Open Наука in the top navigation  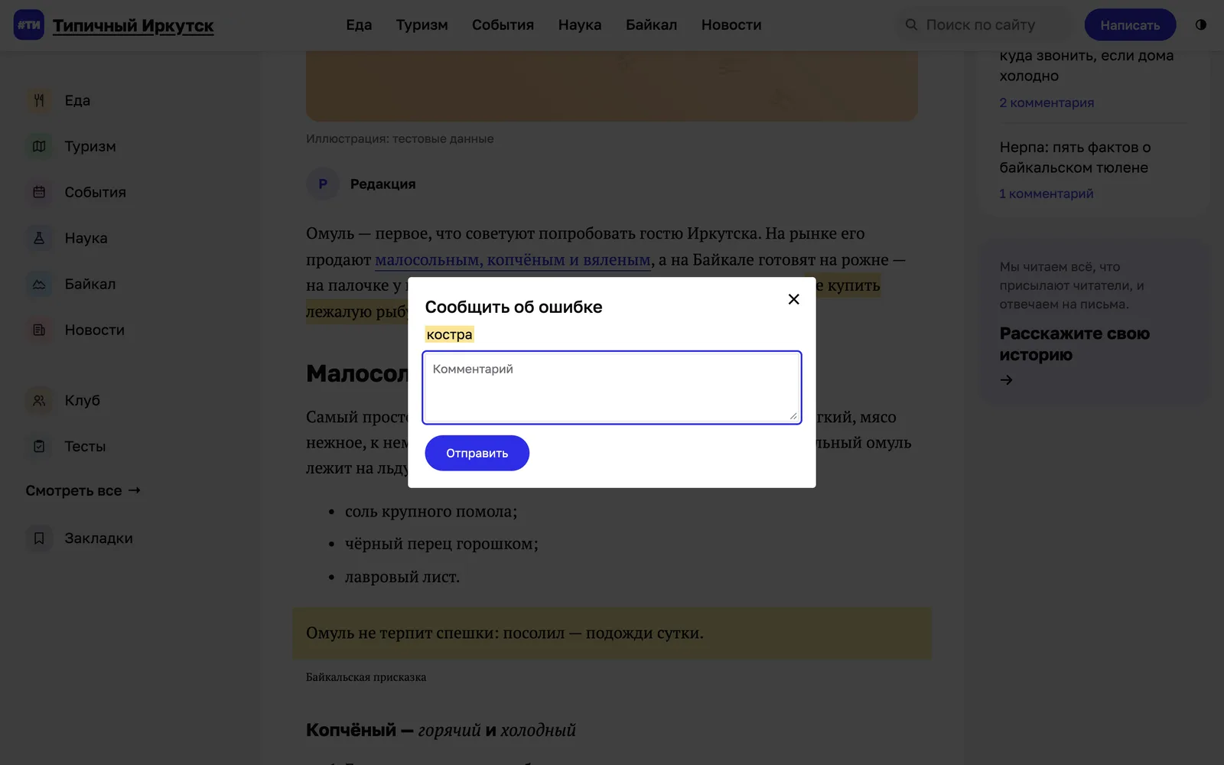580,24
